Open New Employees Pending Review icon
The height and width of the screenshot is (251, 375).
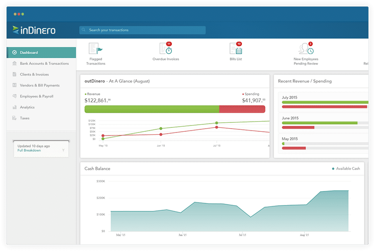[306, 49]
